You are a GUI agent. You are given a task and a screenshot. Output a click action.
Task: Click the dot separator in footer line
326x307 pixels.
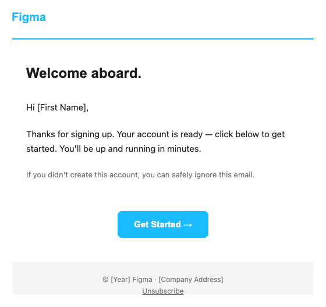click(x=155, y=280)
